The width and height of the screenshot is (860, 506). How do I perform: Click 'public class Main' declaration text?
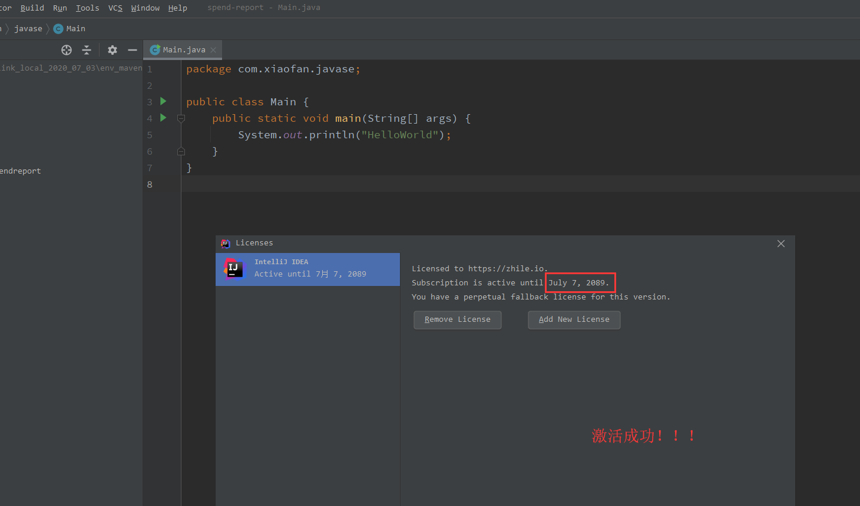(x=241, y=102)
